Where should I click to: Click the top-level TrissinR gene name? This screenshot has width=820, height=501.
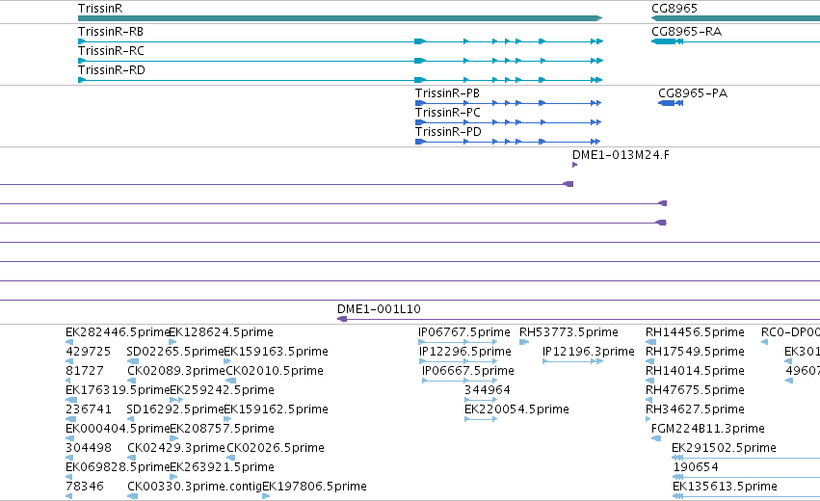[x=100, y=9]
